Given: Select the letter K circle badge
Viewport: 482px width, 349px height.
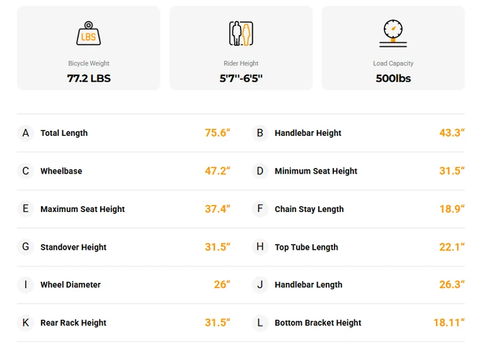Looking at the screenshot, I should coord(25,323).
